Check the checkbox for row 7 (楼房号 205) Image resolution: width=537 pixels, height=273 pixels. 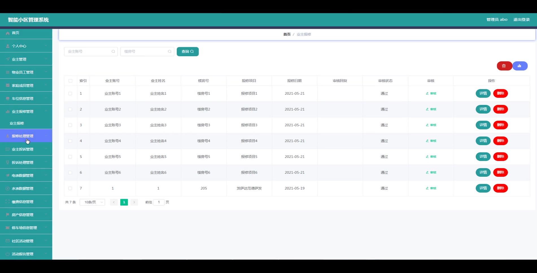[x=70, y=188]
